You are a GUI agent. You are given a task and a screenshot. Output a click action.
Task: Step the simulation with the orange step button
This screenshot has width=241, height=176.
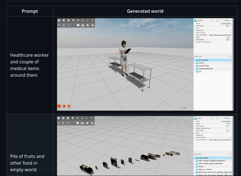click(64, 106)
